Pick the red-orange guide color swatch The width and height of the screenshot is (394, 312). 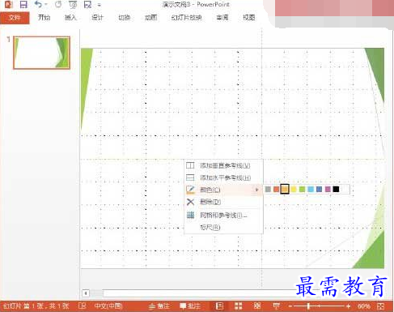(x=276, y=190)
